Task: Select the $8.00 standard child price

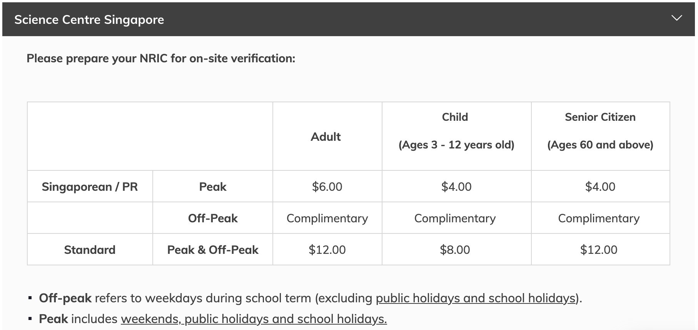Action: click(x=455, y=250)
